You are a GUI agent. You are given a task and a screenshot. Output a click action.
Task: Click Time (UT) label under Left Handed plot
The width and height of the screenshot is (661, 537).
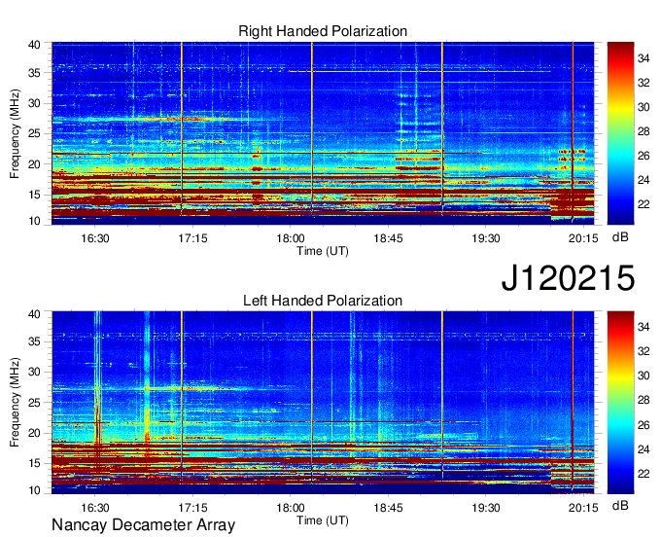[x=323, y=520]
